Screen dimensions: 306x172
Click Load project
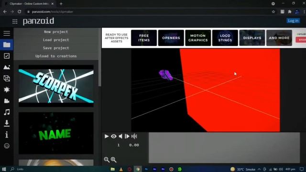pos(56,40)
